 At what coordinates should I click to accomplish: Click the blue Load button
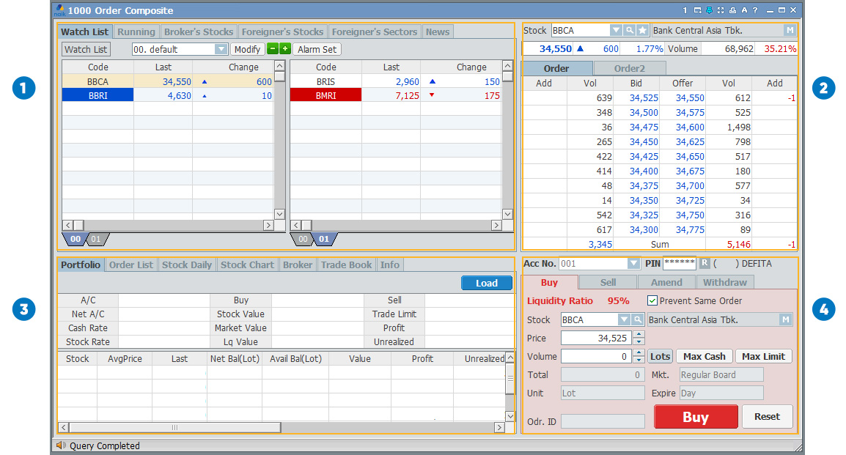click(x=486, y=283)
